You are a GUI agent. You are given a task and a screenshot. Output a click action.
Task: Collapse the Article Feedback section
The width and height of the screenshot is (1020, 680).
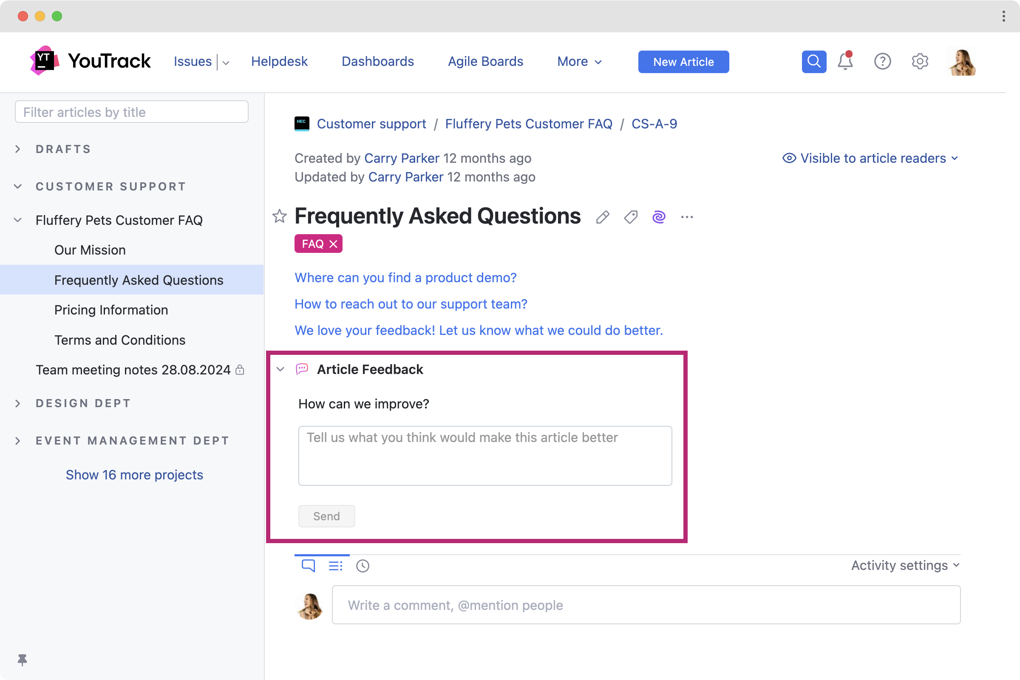coord(280,369)
